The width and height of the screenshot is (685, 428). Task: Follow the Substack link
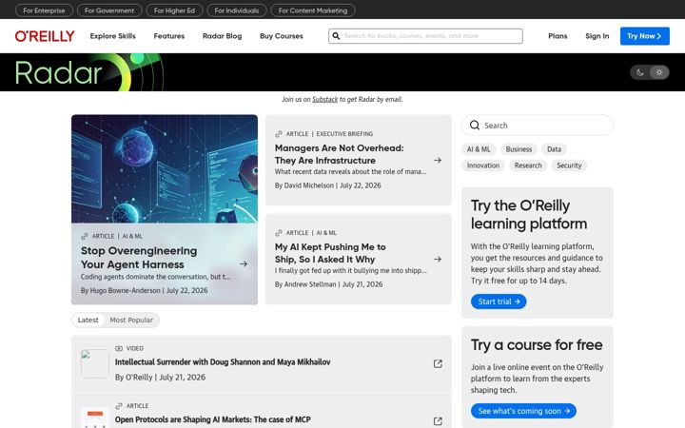324,99
